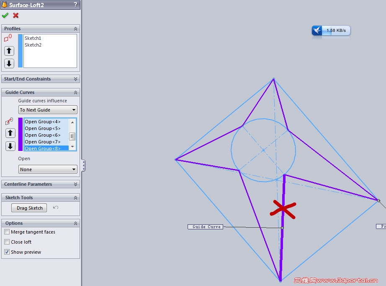Click the Guide Curve callout label

(x=205, y=226)
